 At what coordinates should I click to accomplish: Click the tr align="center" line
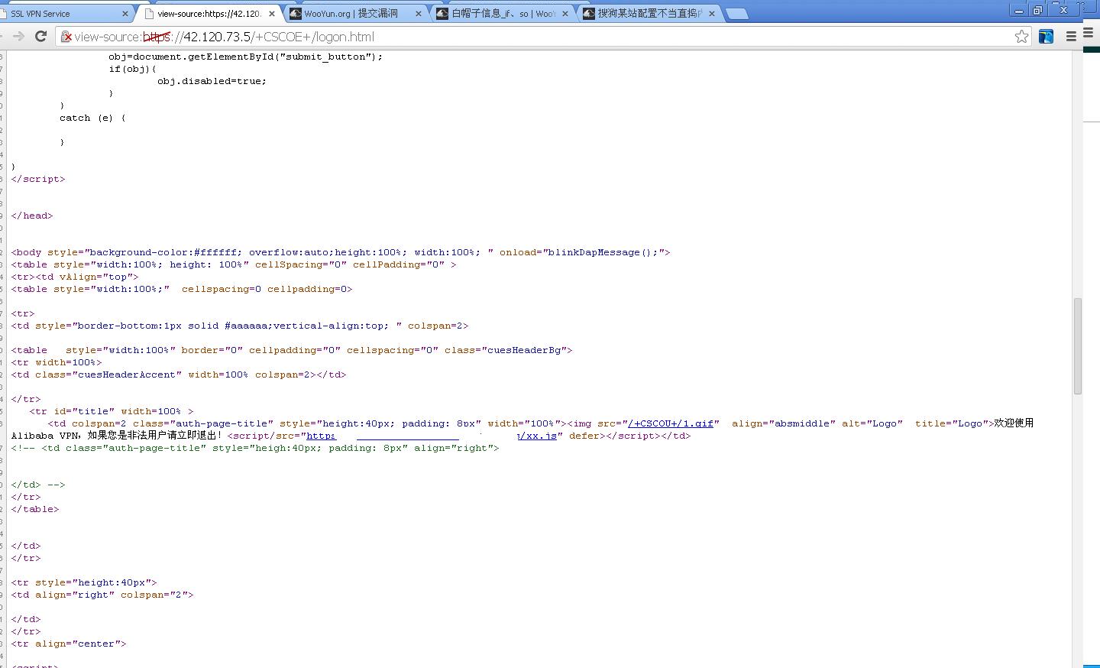click(x=69, y=644)
